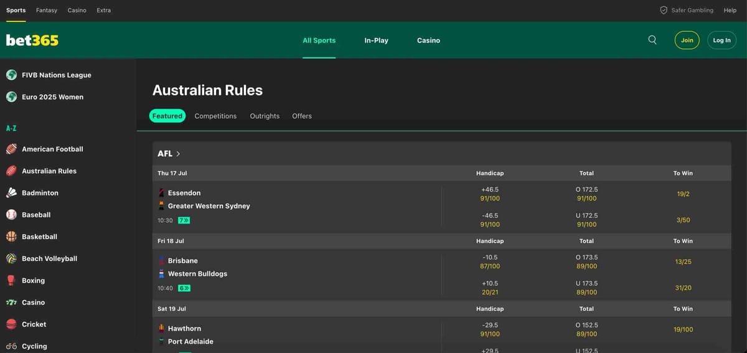Select In-Play in main navigation
This screenshot has width=747, height=353.
click(376, 40)
